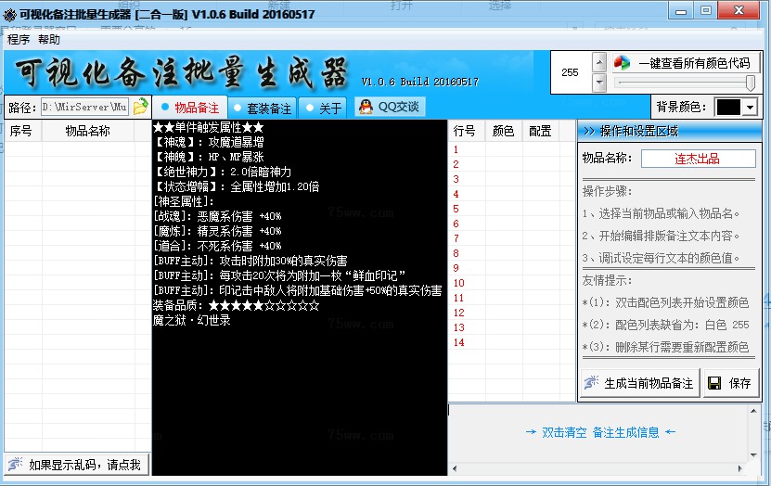Click the folder browse icon beside path field
The width and height of the screenshot is (771, 486).
point(141,107)
